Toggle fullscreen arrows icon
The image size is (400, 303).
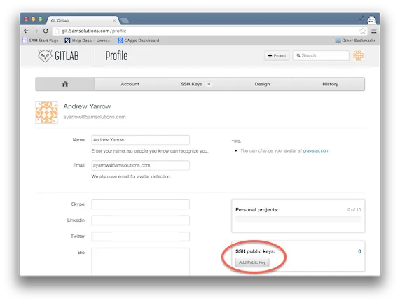coord(361,18)
